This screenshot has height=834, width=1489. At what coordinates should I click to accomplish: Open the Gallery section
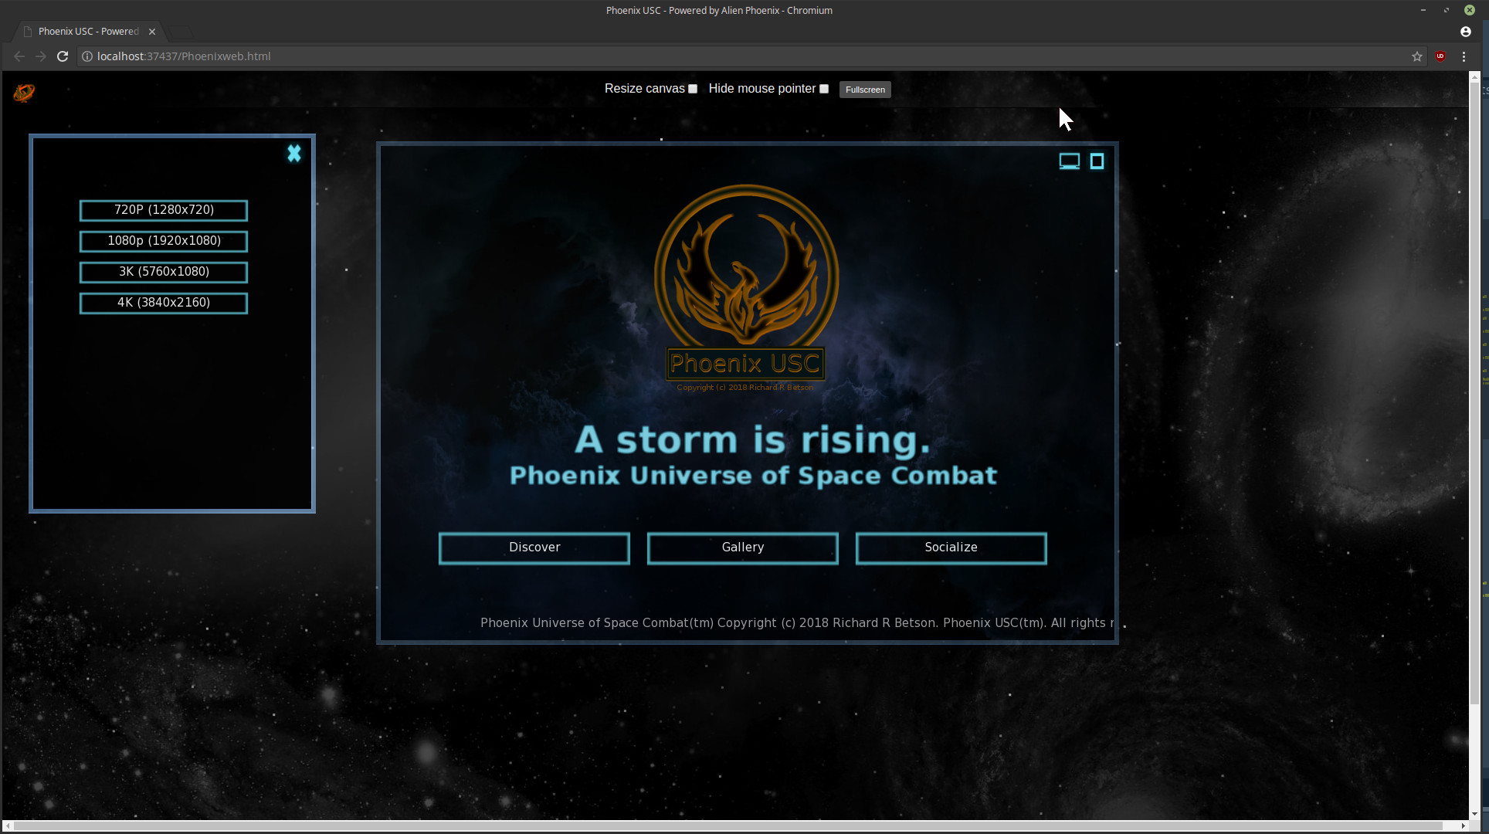(x=743, y=548)
